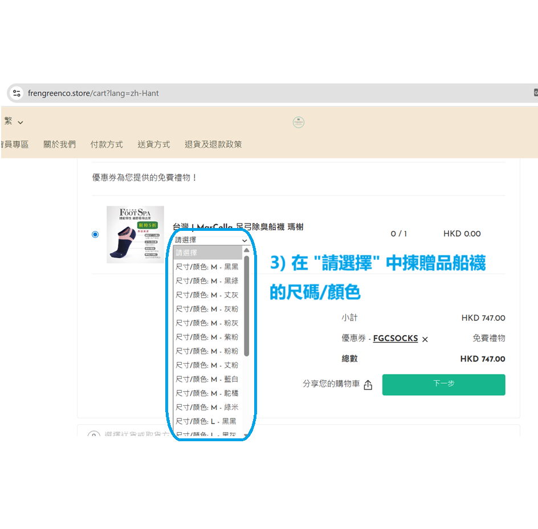Open the 付款方式 menu item
This screenshot has height=529, width=538.
[107, 145]
